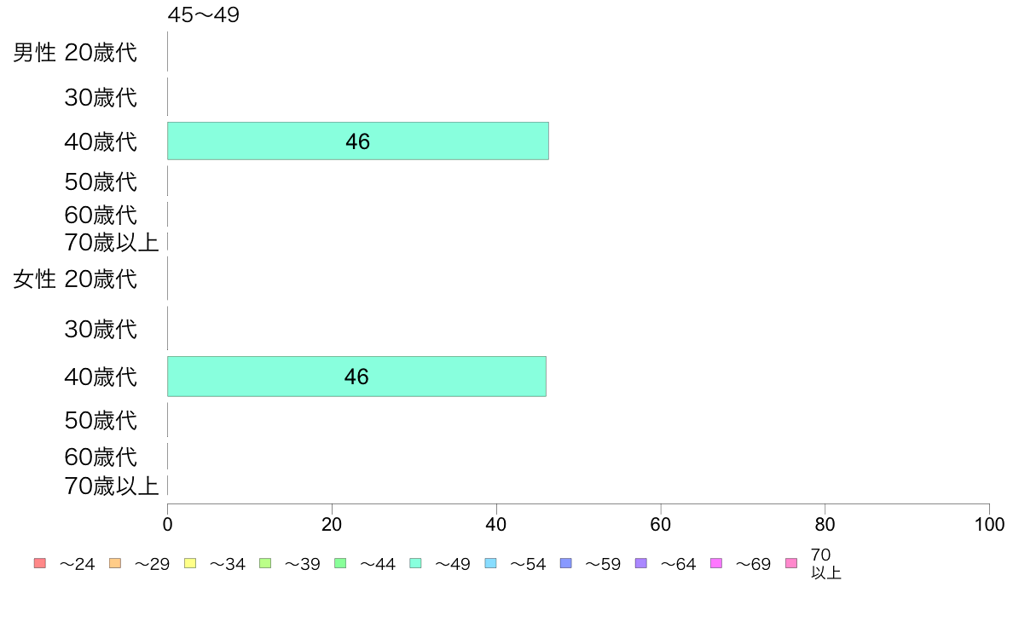
Task: Click the ～59 blue legend swatch
Action: tap(566, 563)
